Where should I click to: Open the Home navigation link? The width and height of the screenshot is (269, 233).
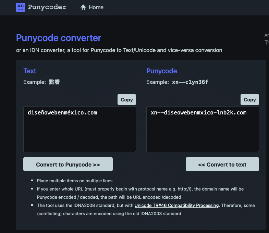[92, 8]
